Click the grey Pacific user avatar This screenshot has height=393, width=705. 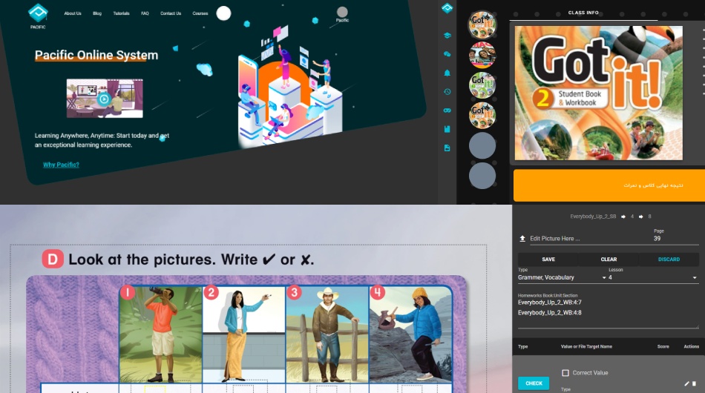coord(342,12)
